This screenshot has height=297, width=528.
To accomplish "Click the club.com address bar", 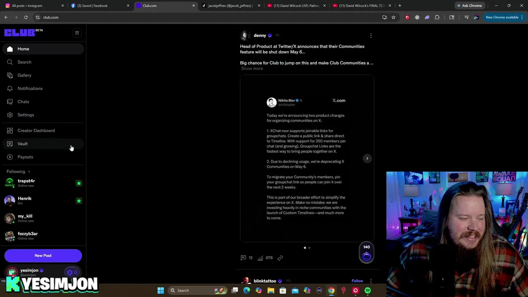I will (x=206, y=17).
